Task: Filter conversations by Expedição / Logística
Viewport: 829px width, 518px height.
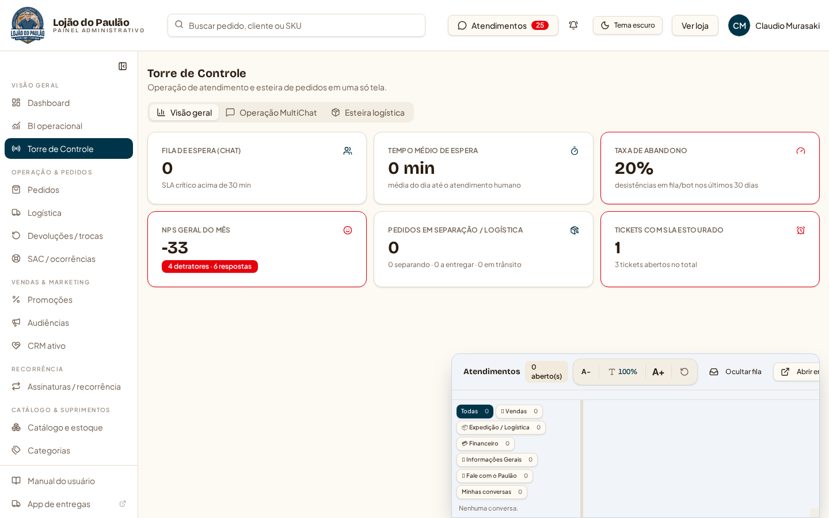Action: point(501,428)
